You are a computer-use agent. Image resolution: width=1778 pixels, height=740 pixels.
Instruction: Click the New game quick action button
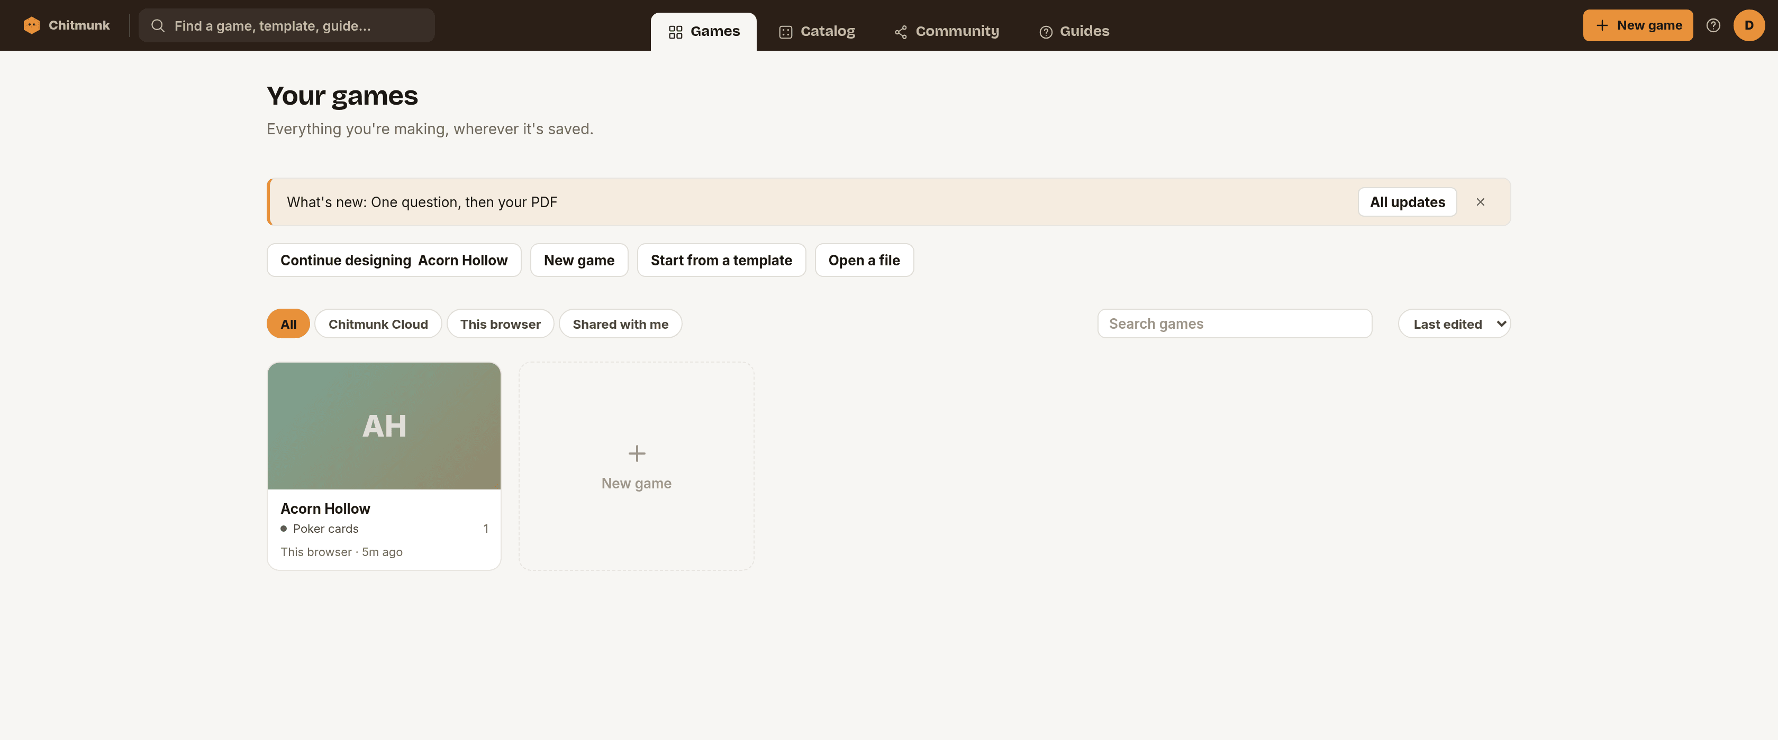(x=578, y=260)
